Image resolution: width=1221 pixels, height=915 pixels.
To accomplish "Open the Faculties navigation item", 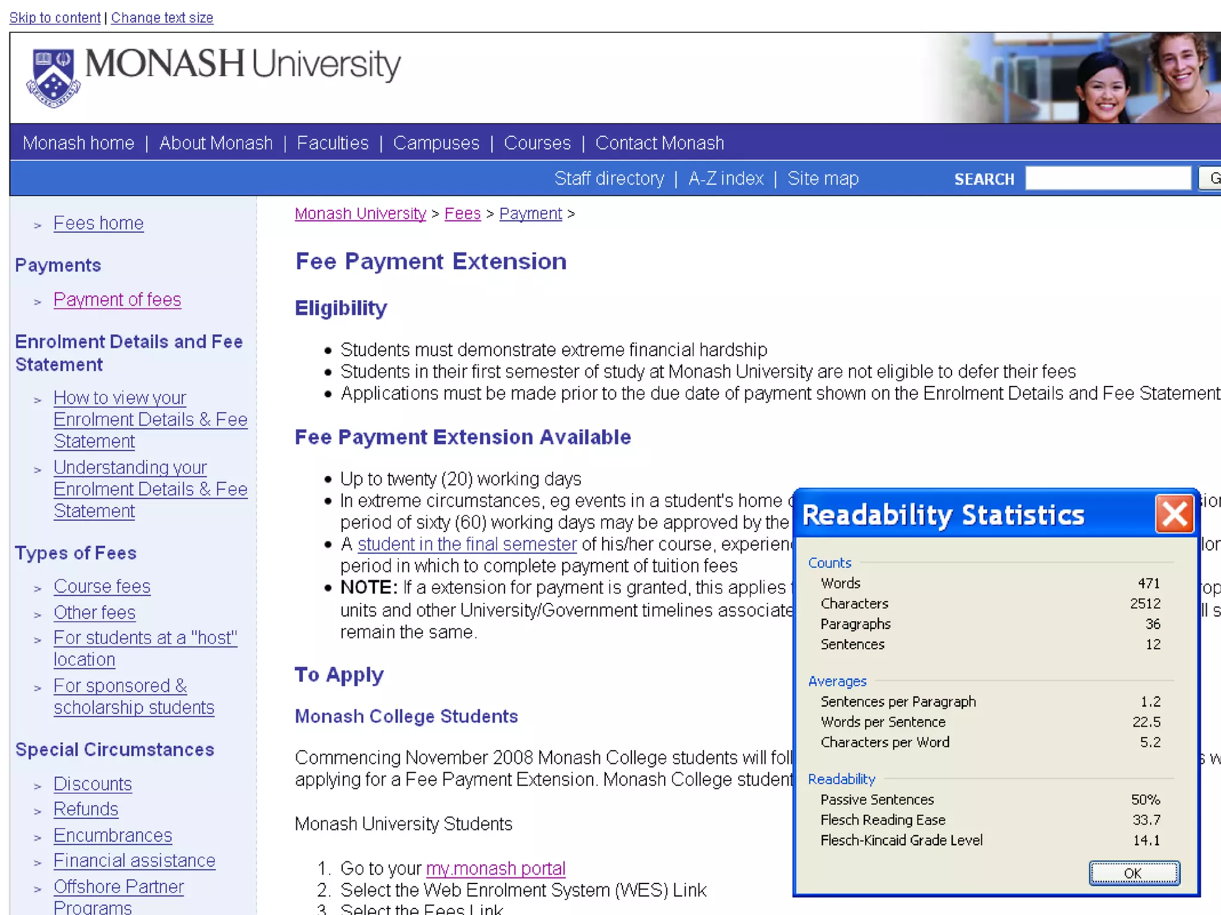I will point(332,143).
